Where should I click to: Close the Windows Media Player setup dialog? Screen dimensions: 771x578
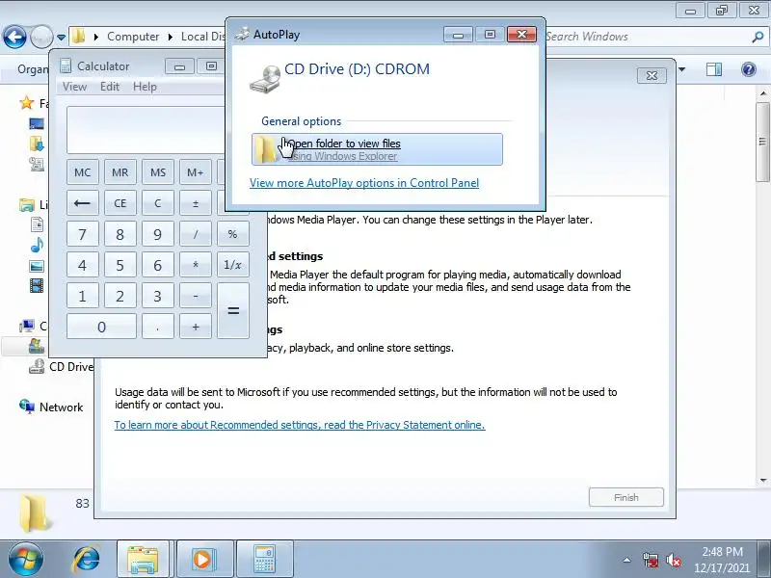pos(651,76)
